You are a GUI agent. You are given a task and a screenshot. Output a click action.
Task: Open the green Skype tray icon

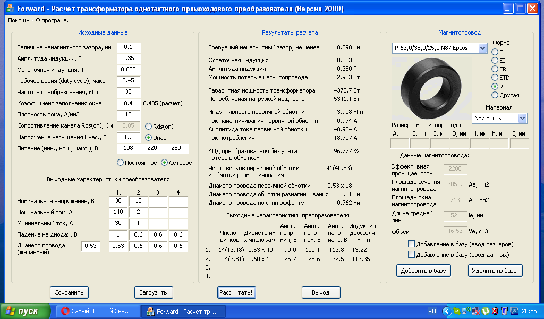(457, 311)
